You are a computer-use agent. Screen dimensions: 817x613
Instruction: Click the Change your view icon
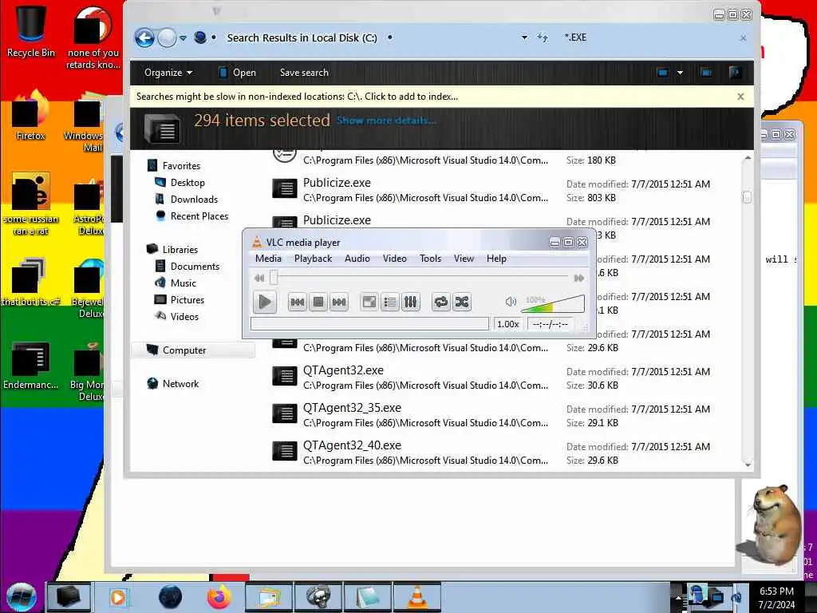[x=663, y=73]
